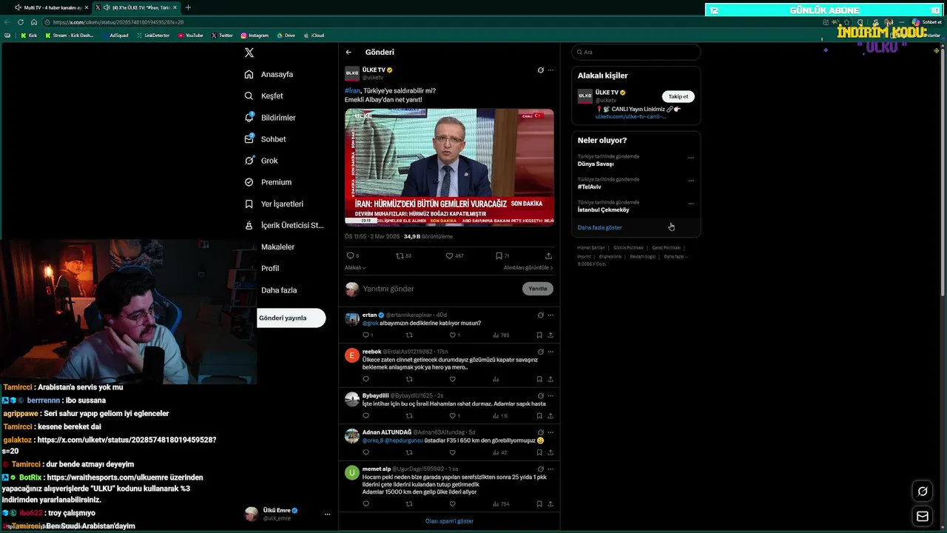
Task: Open the more options on ÜLKE TV post
Action: click(x=550, y=70)
